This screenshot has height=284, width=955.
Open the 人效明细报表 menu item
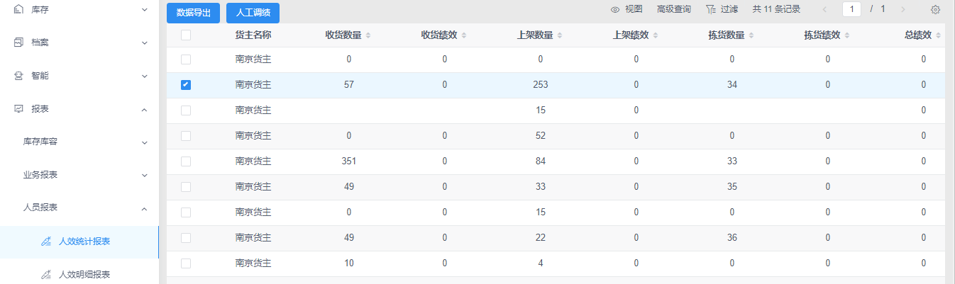click(x=79, y=274)
